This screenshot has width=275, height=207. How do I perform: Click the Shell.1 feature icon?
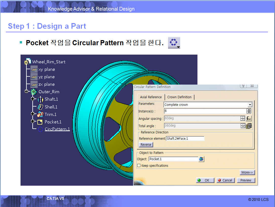pyautogui.click(x=40, y=107)
